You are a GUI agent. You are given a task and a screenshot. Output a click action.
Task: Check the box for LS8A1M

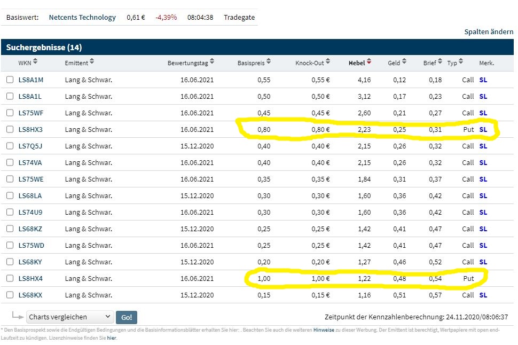[x=10, y=80]
